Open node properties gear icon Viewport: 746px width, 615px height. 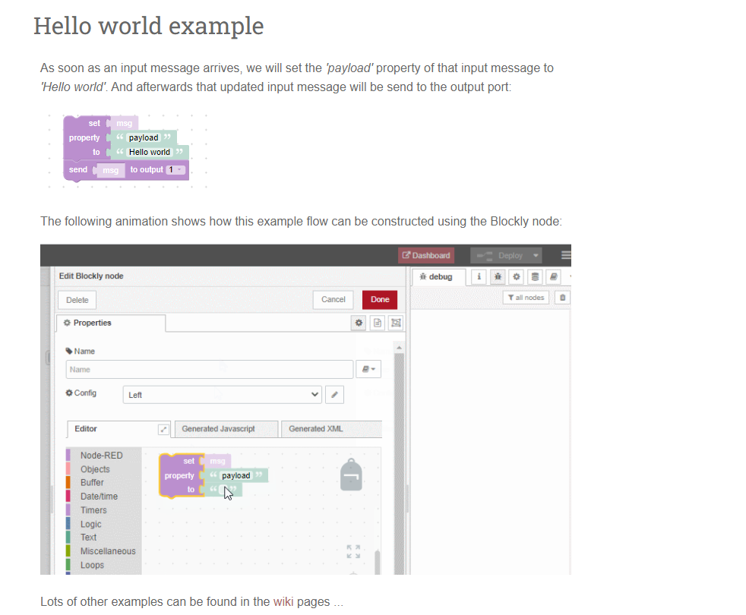tap(359, 323)
